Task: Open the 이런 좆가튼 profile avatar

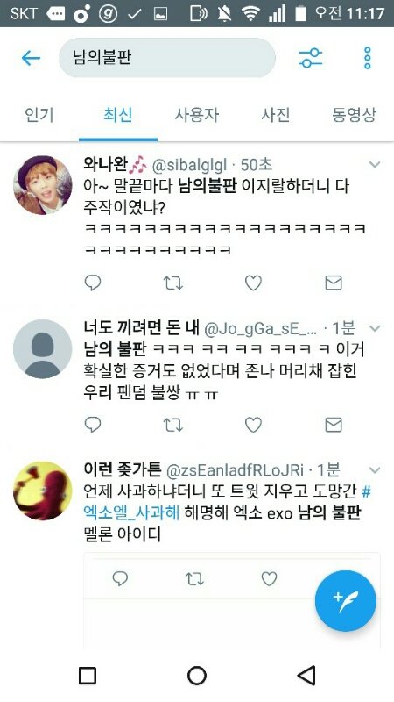Action: [x=42, y=491]
